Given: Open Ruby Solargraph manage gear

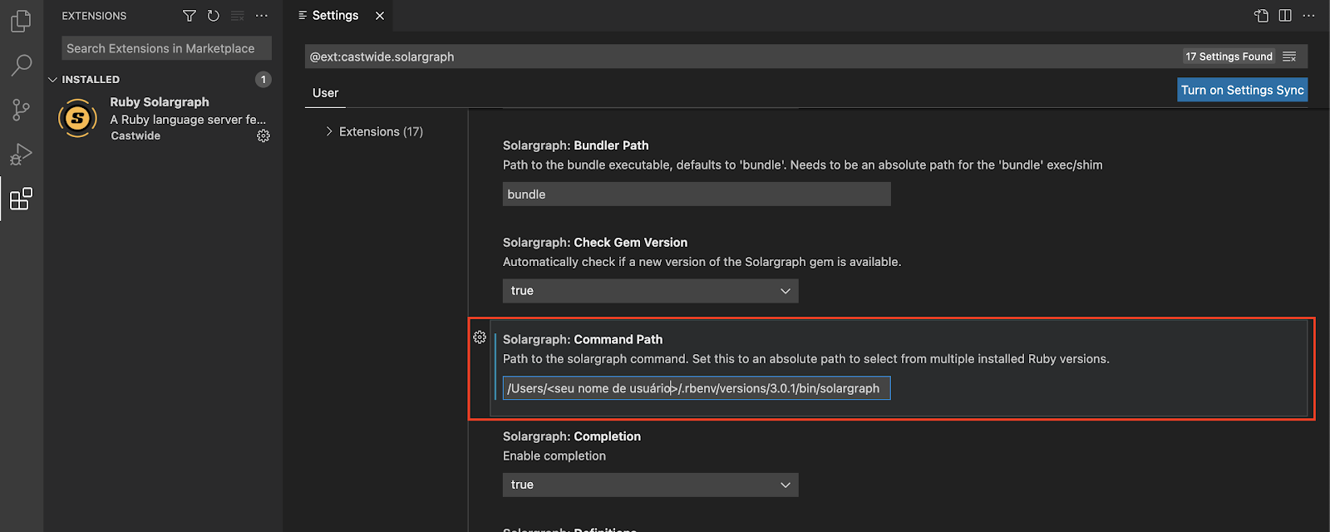Looking at the screenshot, I should pos(264,135).
